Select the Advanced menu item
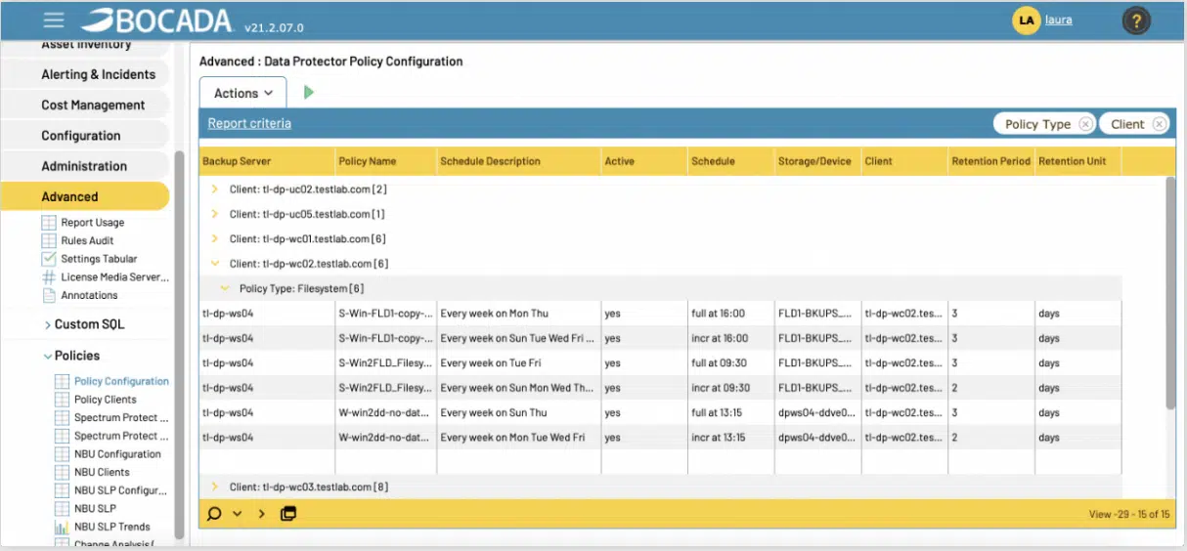The image size is (1187, 551). [84, 196]
